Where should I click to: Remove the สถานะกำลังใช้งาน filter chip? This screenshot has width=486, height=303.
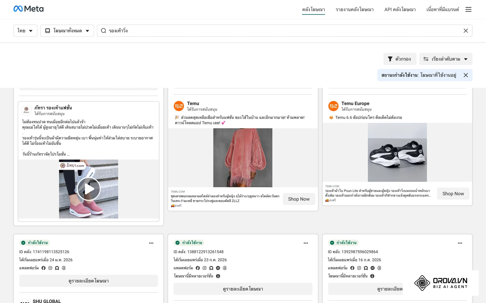(466, 75)
